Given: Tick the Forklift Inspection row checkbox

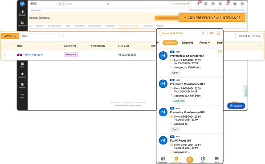Looking at the screenshot, I should click(6, 55).
